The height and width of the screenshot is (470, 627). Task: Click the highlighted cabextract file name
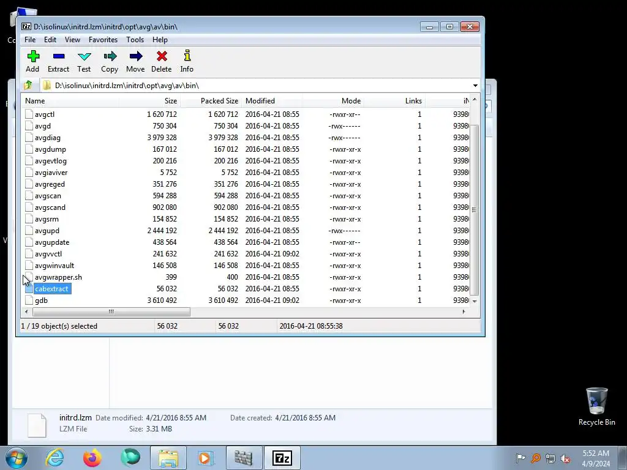[51, 289]
